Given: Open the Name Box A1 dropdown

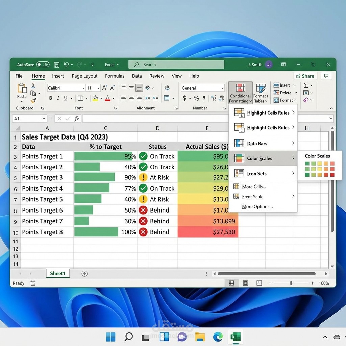Looking at the screenshot, I should (x=44, y=119).
